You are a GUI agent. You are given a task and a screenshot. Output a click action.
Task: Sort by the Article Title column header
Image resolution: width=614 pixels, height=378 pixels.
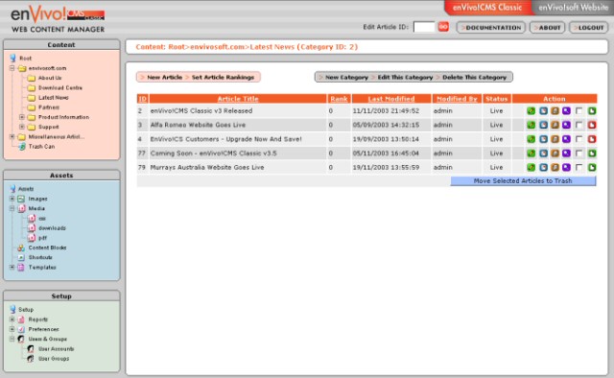[238, 99]
